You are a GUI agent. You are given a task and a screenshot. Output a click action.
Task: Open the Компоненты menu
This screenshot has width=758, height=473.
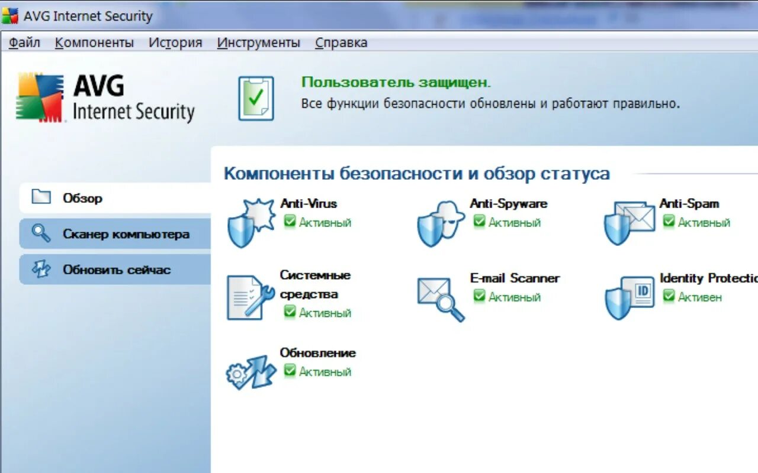click(x=94, y=43)
